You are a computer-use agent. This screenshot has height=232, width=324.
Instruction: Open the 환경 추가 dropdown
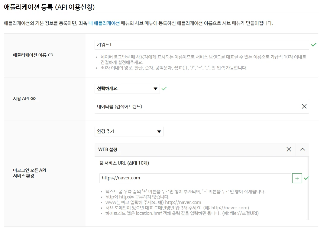pos(129,132)
